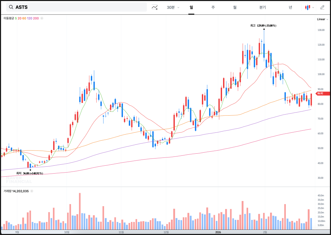Viewport: 331px width, 235px height.
Task: Open the add indicator chart icon
Action: point(155,7)
